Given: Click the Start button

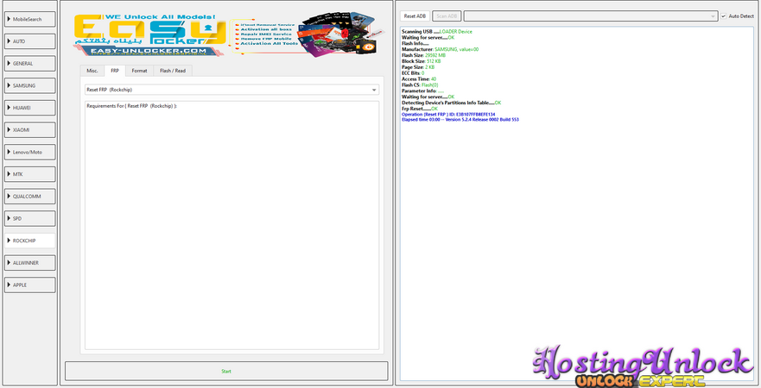Looking at the screenshot, I should point(226,371).
